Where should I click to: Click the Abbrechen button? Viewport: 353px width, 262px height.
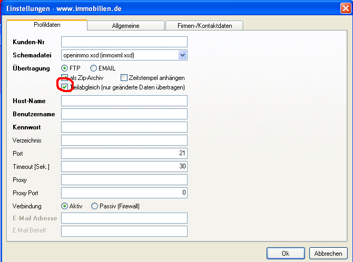328,254
